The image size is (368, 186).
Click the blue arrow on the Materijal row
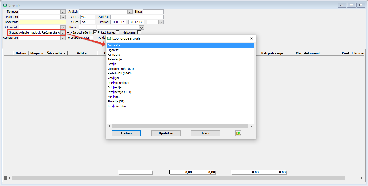[x=114, y=78]
